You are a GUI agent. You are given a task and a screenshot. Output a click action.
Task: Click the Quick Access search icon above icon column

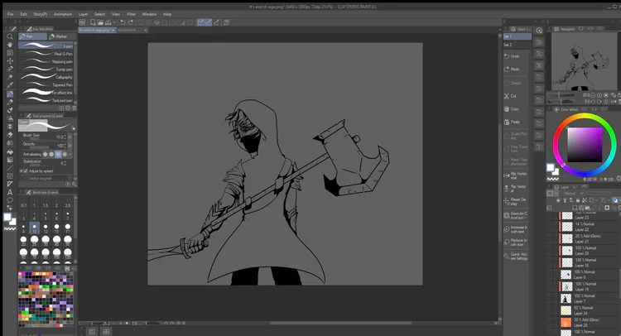539,31
